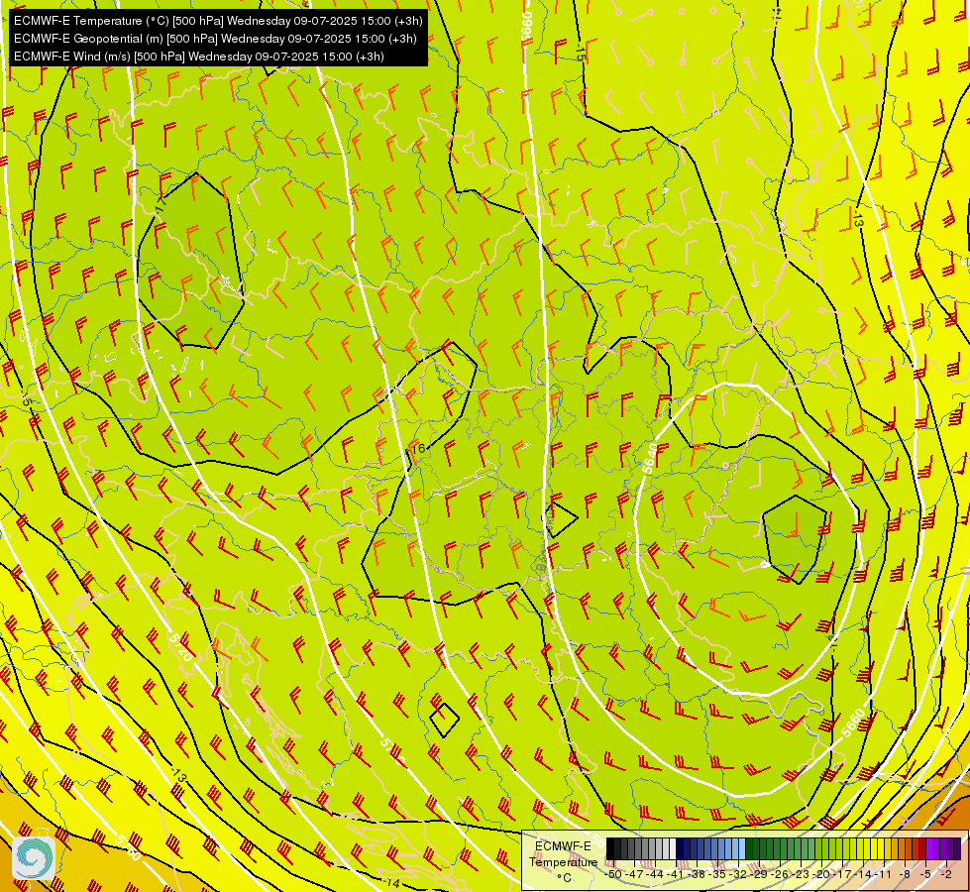This screenshot has width=970, height=892.
Task: Click the 5720 geopotential contour label
Action: click(181, 646)
